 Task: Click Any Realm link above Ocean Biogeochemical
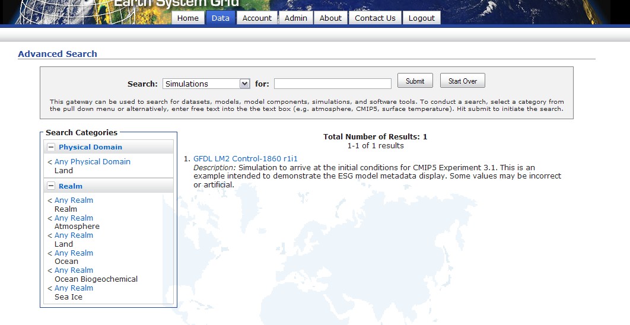point(74,270)
